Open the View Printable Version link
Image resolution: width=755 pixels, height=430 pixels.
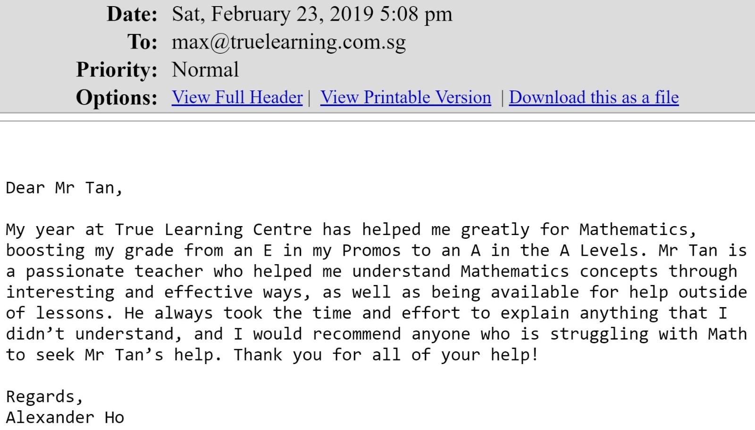[406, 97]
